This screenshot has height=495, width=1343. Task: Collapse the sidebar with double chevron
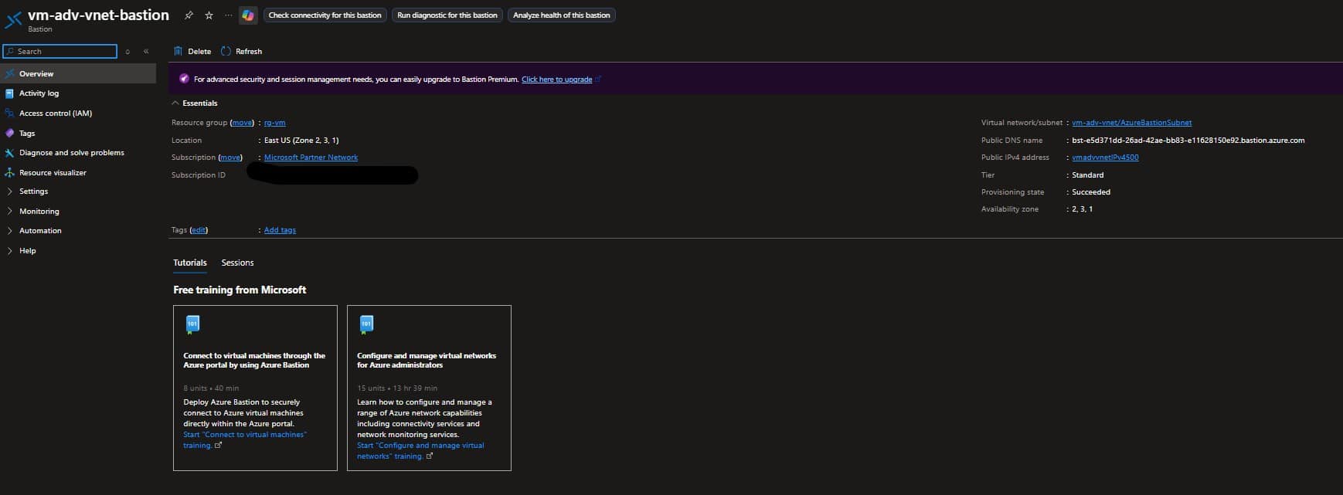146,51
